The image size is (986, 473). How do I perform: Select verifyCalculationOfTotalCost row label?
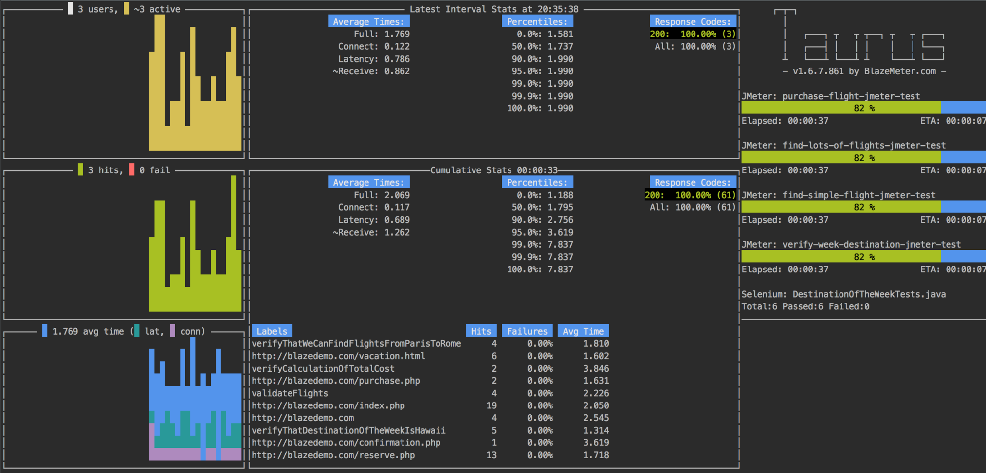pos(323,368)
